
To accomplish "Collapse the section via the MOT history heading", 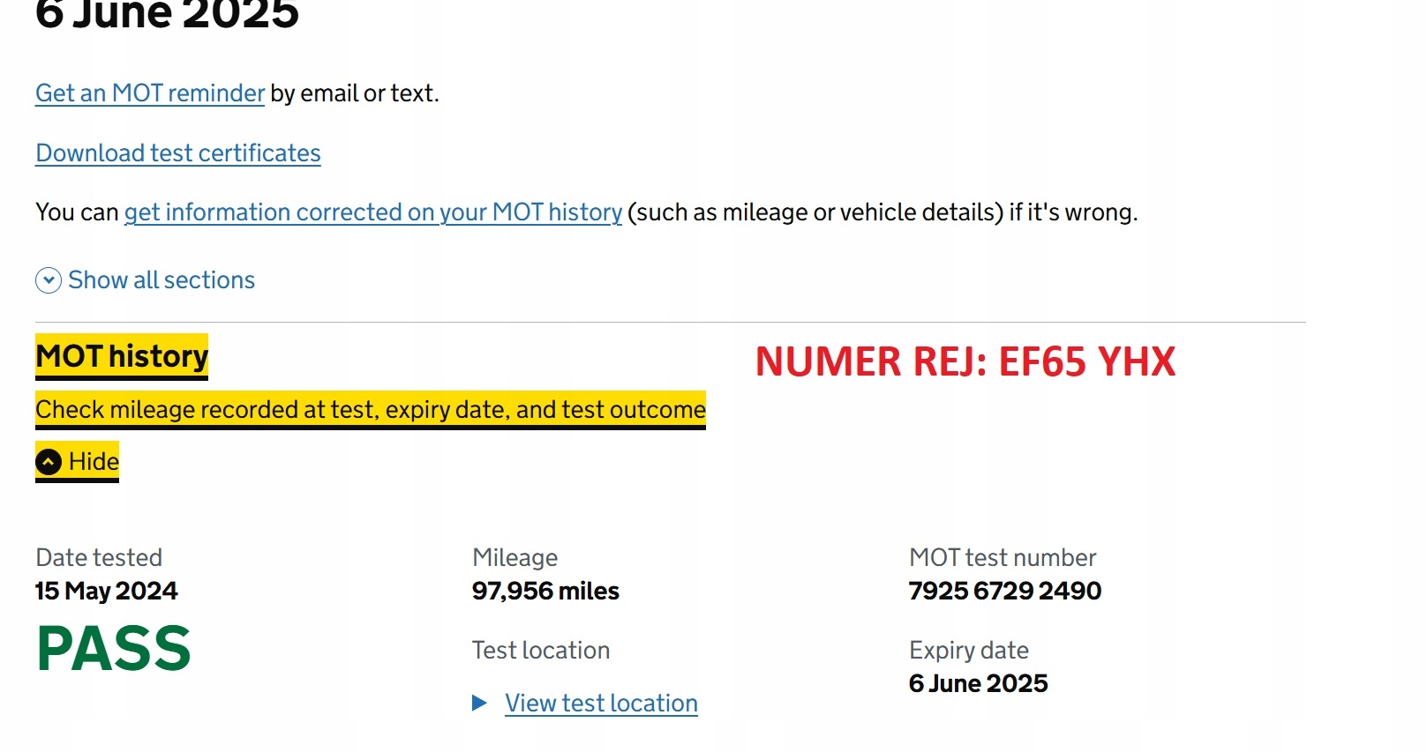I will (122, 356).
